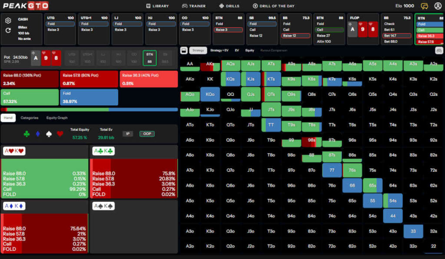Open the user profile icon
Viewport: 445px width, 259px height.
438,6
